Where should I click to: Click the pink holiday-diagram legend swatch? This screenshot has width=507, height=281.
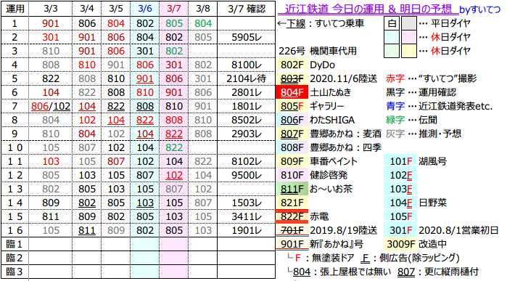tap(408, 37)
